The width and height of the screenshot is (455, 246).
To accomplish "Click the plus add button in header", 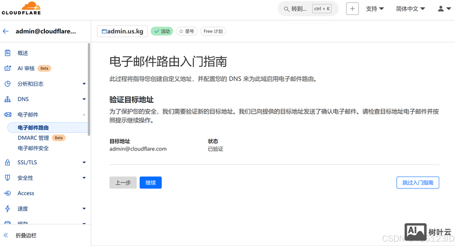I will tap(352, 9).
